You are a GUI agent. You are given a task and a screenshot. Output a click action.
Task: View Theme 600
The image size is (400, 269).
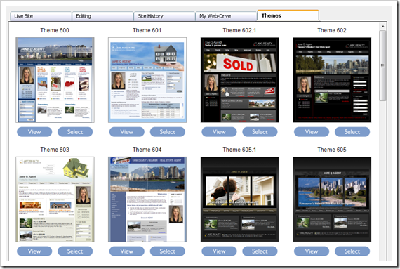coord(34,132)
